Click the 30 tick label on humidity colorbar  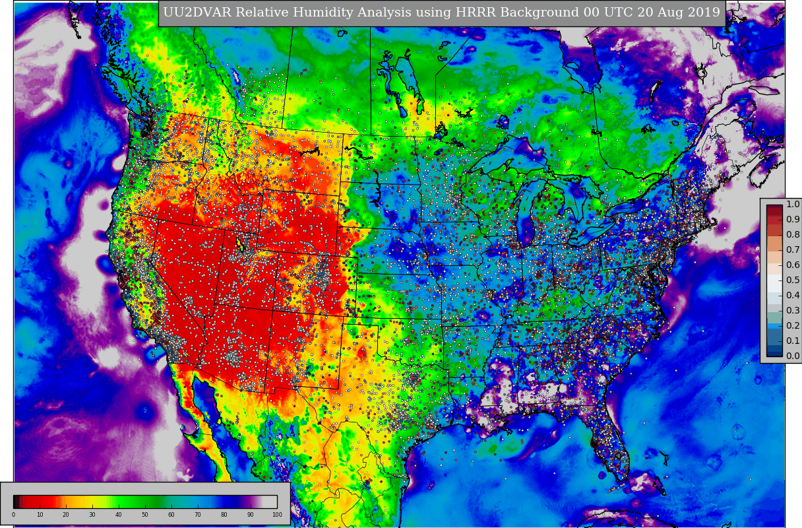(92, 515)
